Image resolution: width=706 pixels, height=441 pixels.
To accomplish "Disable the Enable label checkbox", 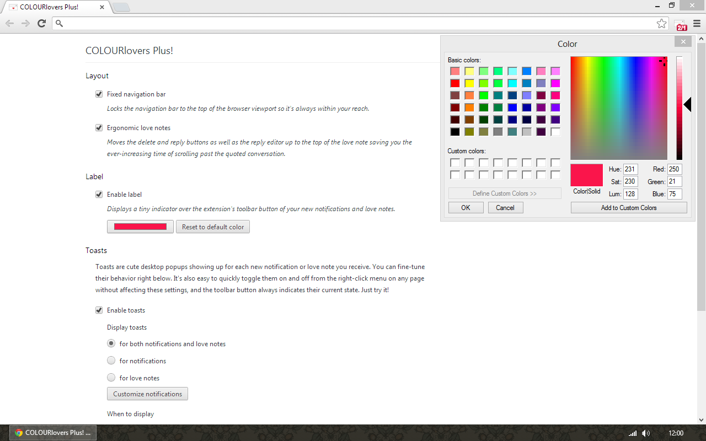I will [99, 195].
